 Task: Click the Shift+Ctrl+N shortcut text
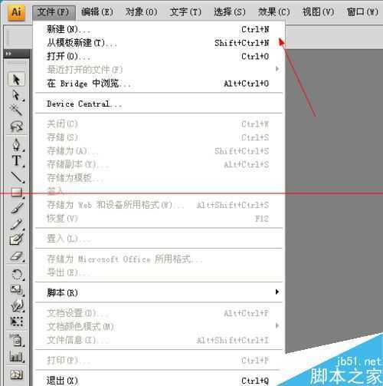coord(241,43)
